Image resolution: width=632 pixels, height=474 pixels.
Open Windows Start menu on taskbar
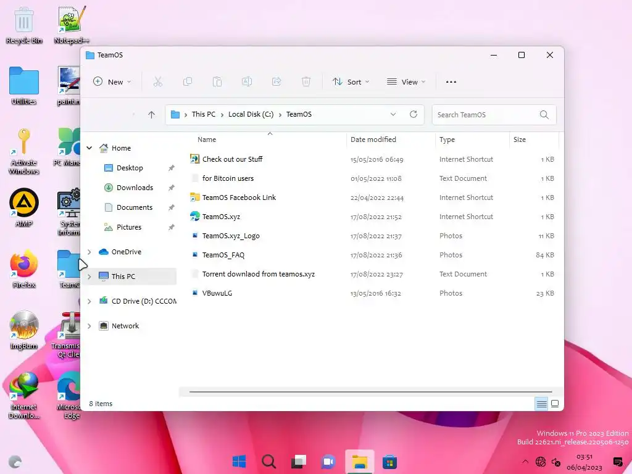click(x=239, y=462)
